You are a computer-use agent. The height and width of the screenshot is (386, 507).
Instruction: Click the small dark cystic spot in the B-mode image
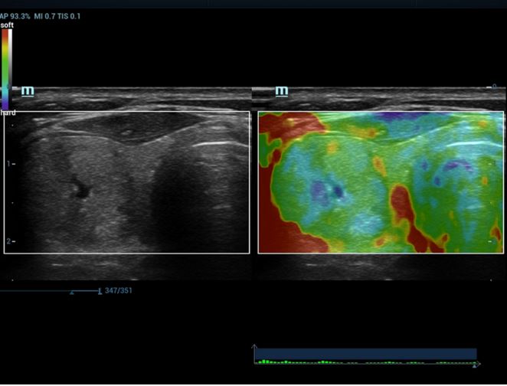click(78, 187)
